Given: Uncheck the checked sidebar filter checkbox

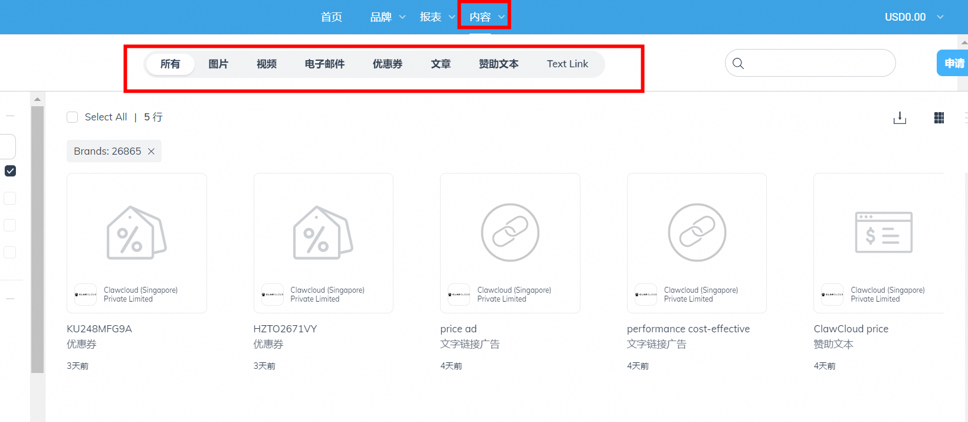Looking at the screenshot, I should pos(10,171).
